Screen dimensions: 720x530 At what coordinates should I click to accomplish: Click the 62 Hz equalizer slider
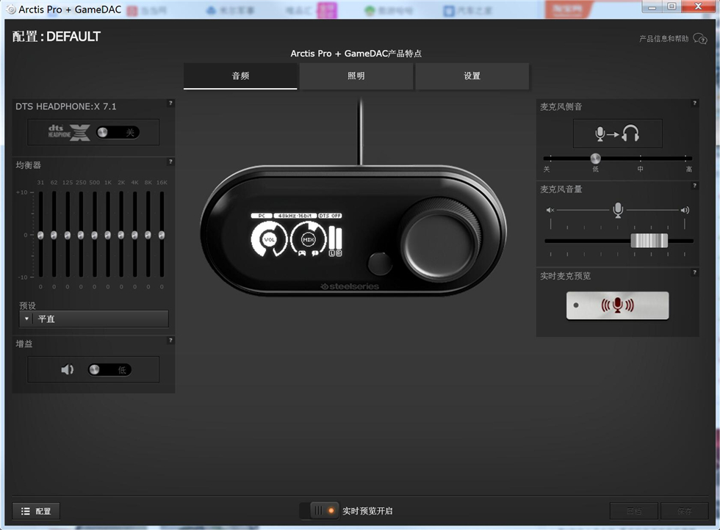[x=54, y=234]
